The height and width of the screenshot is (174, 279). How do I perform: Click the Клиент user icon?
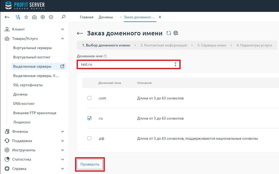pos(7,29)
